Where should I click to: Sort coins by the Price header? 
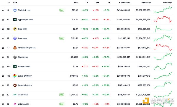click(76, 3)
